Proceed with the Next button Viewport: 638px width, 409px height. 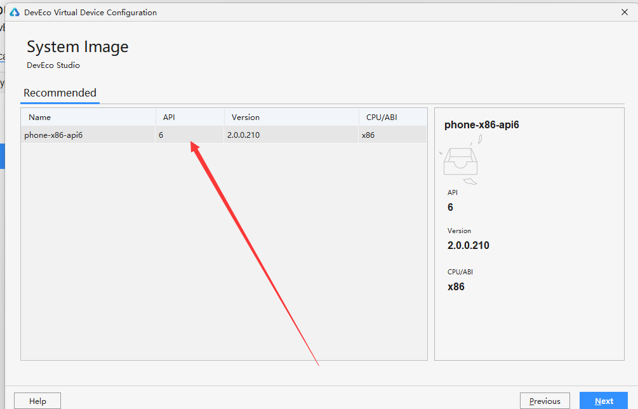pos(604,401)
